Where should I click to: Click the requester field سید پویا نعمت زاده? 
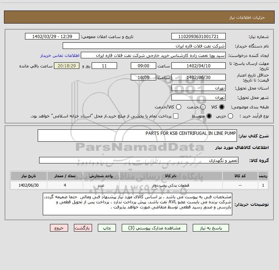(153, 55)
